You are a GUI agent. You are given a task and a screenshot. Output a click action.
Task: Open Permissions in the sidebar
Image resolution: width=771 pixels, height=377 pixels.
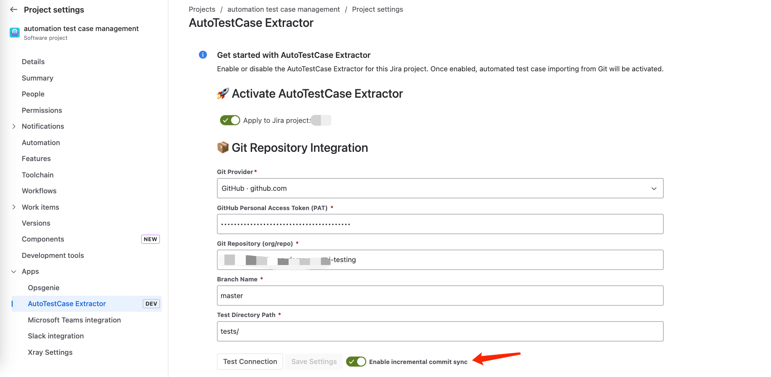(42, 110)
